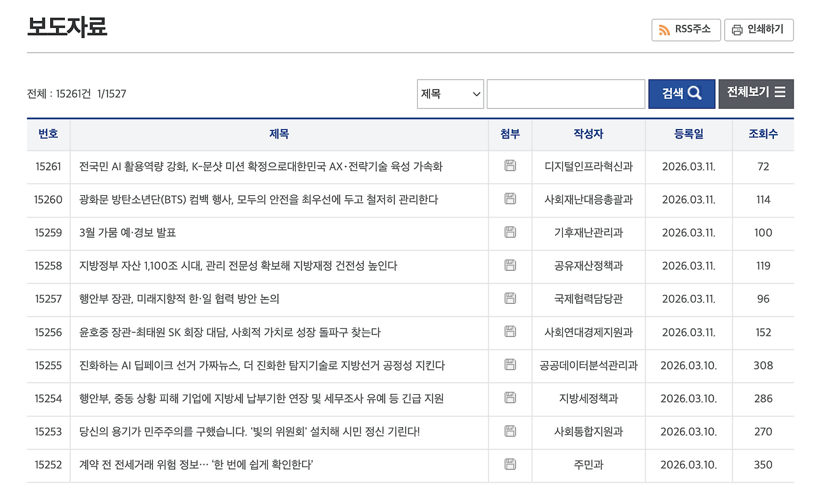Image resolution: width=814 pixels, height=492 pixels.
Task: Open the attachment icon for article 15254
Action: (509, 399)
